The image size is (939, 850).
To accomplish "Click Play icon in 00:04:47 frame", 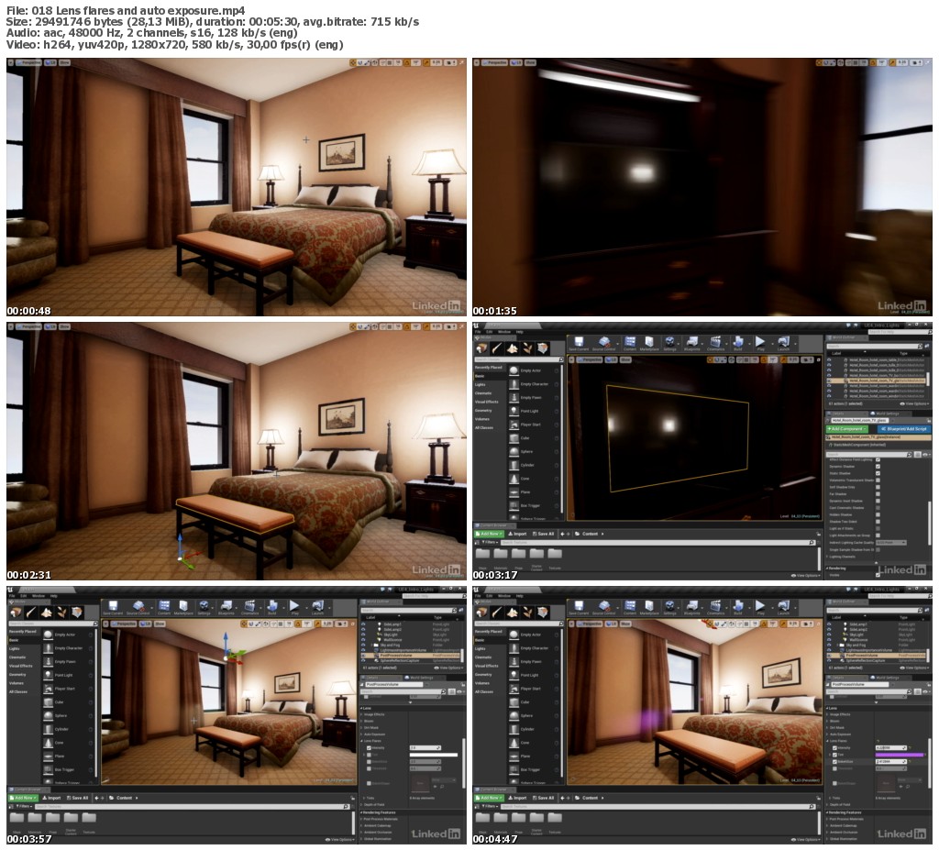I will (x=760, y=607).
